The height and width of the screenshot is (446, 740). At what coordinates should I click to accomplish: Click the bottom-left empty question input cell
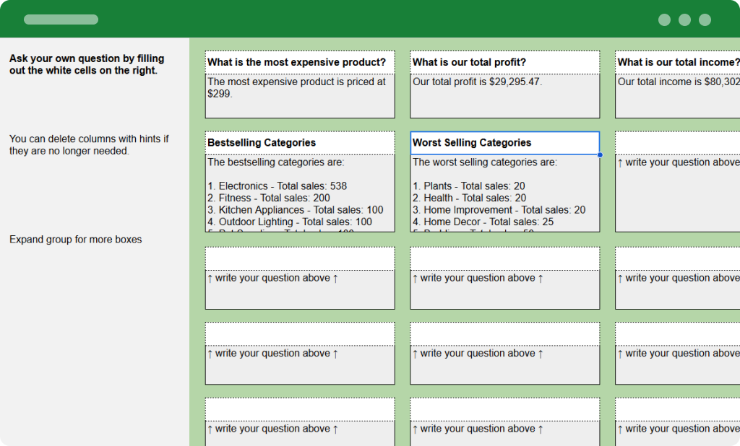pyautogui.click(x=299, y=408)
